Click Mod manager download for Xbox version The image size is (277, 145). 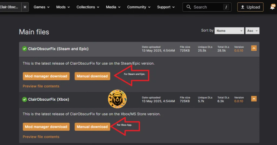click(x=46, y=127)
